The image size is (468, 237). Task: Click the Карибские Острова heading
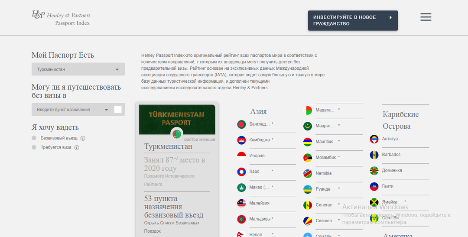(400, 120)
